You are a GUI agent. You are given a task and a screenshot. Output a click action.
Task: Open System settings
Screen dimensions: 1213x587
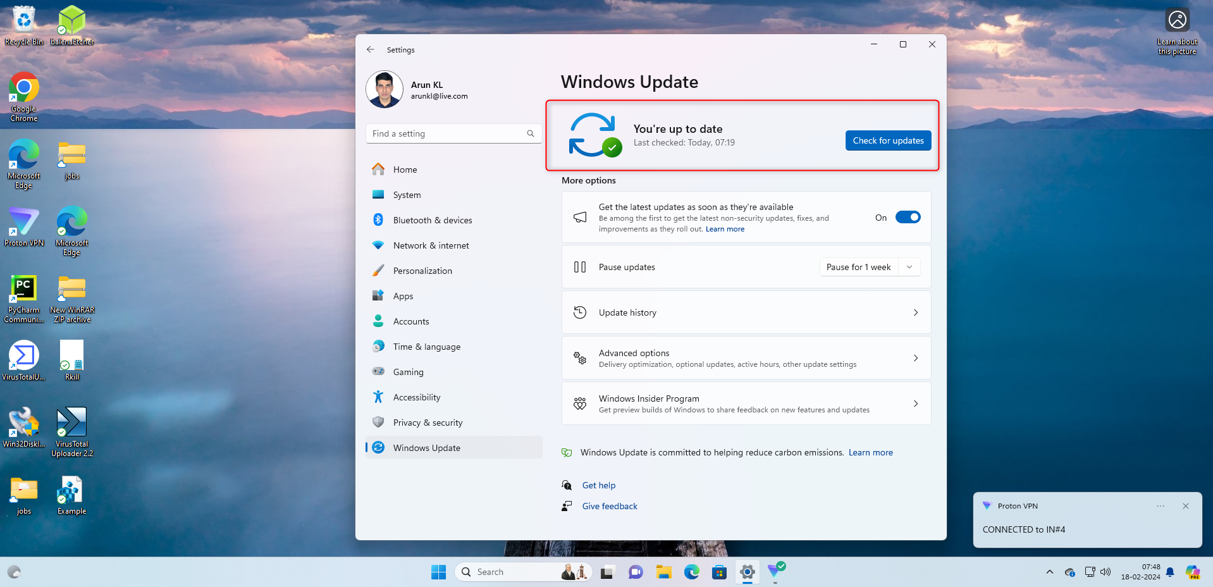[453, 195]
